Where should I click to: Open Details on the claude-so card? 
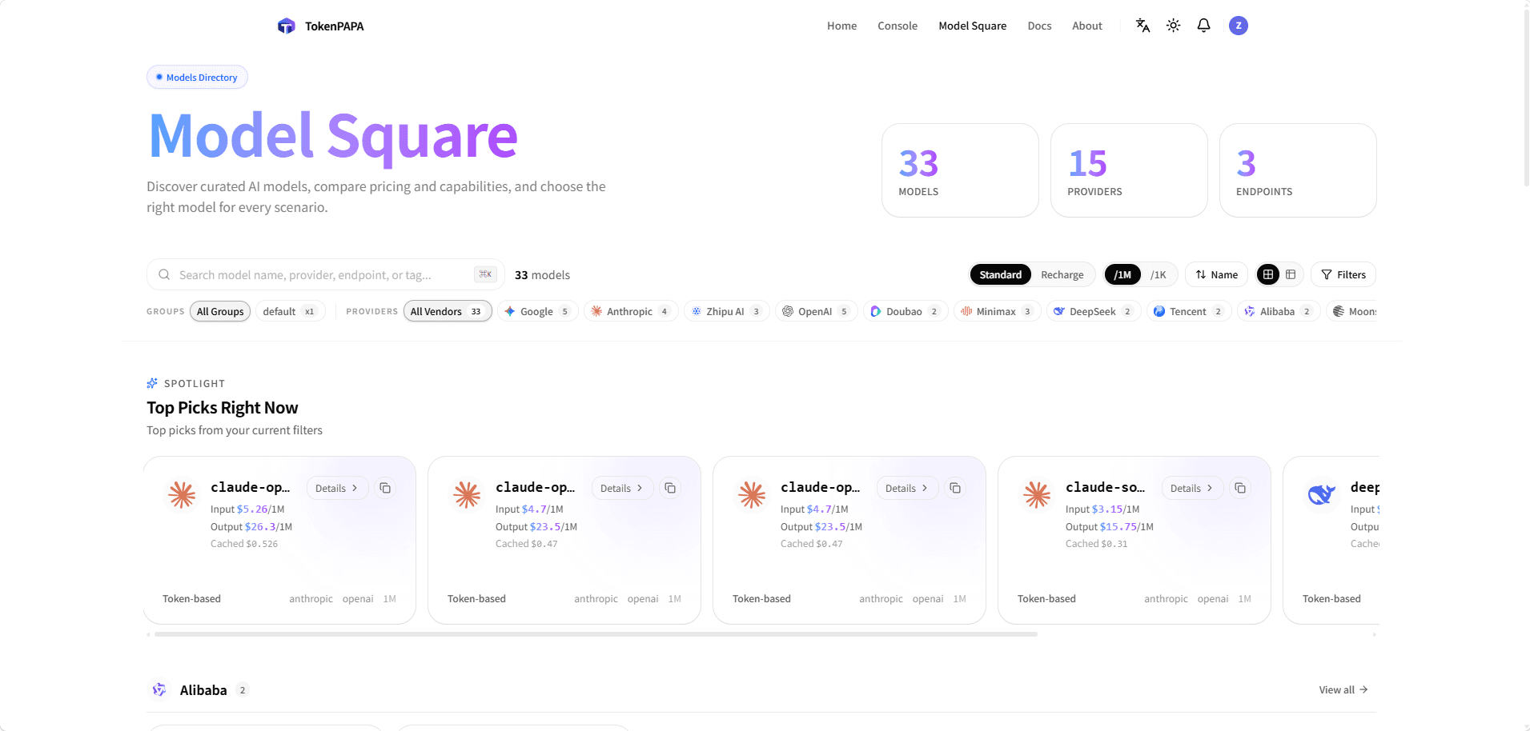[1191, 488]
